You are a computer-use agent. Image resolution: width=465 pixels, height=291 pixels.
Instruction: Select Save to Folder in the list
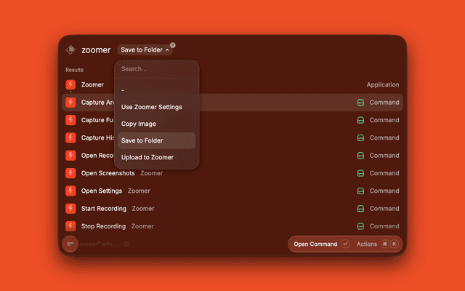(x=157, y=140)
